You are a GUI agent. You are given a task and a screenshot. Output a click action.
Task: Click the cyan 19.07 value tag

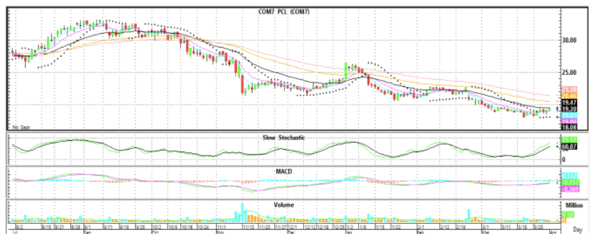[x=569, y=115]
